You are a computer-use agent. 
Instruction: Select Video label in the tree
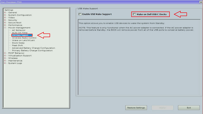point(11,18)
